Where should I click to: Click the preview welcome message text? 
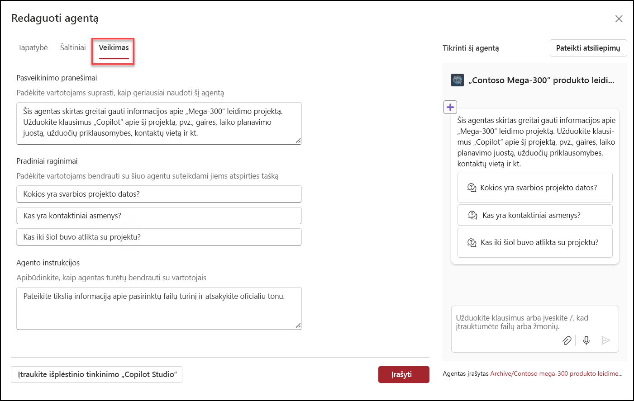tap(536, 142)
